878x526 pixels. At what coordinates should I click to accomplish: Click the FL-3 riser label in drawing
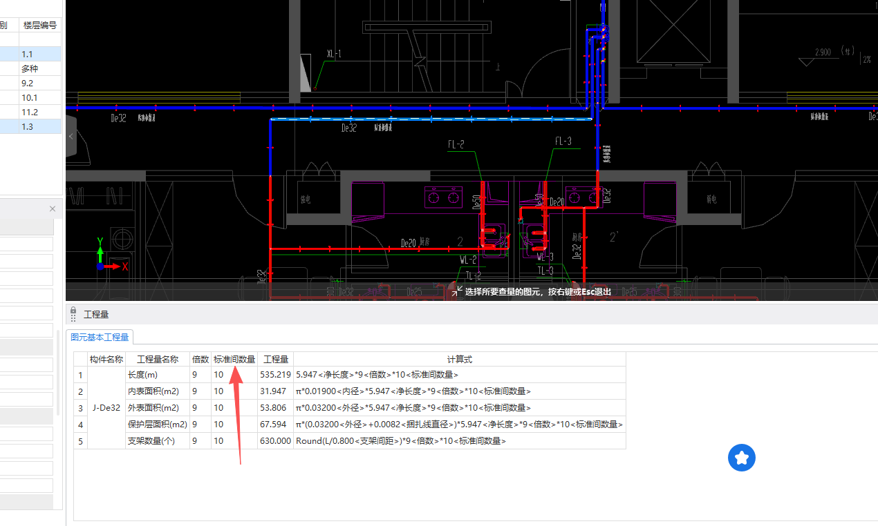tap(563, 142)
